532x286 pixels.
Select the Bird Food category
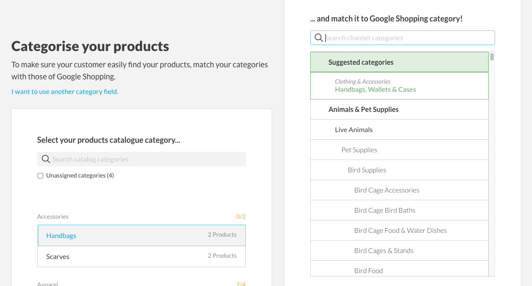(399, 270)
